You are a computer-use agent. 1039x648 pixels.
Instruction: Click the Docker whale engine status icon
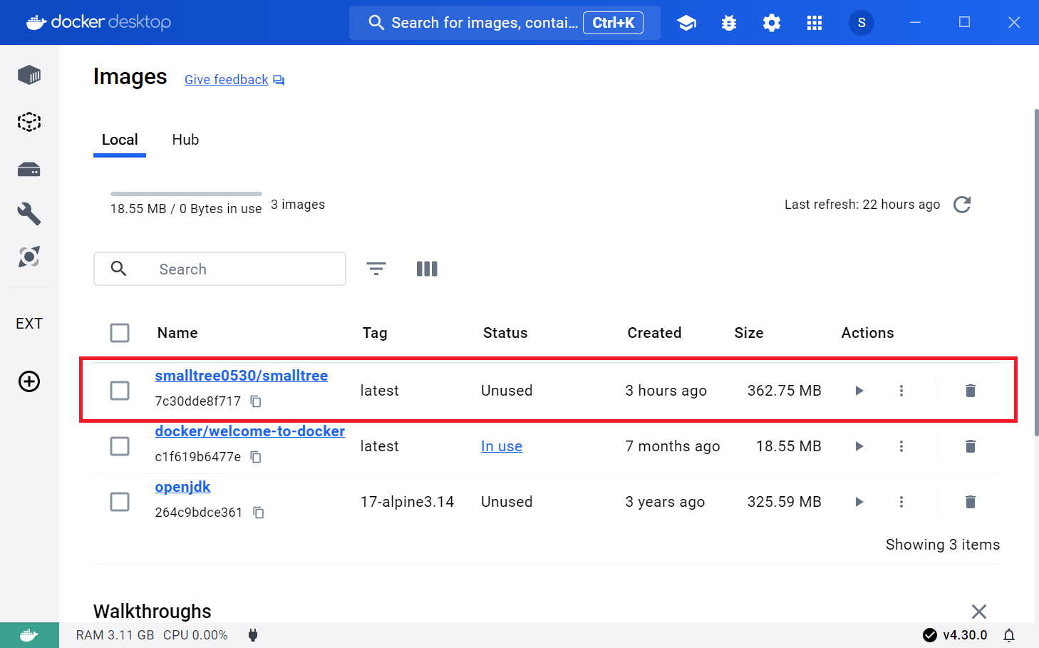pos(29,635)
